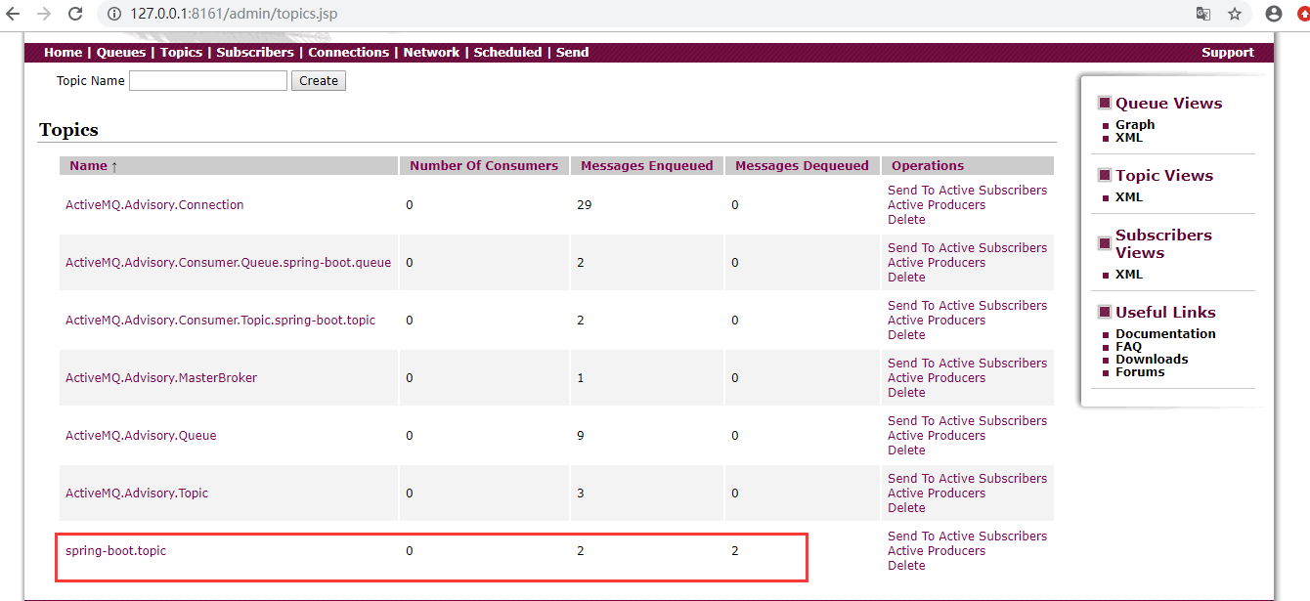The image size is (1310, 601).
Task: Open the browser profile avatar icon
Action: pos(1273,14)
